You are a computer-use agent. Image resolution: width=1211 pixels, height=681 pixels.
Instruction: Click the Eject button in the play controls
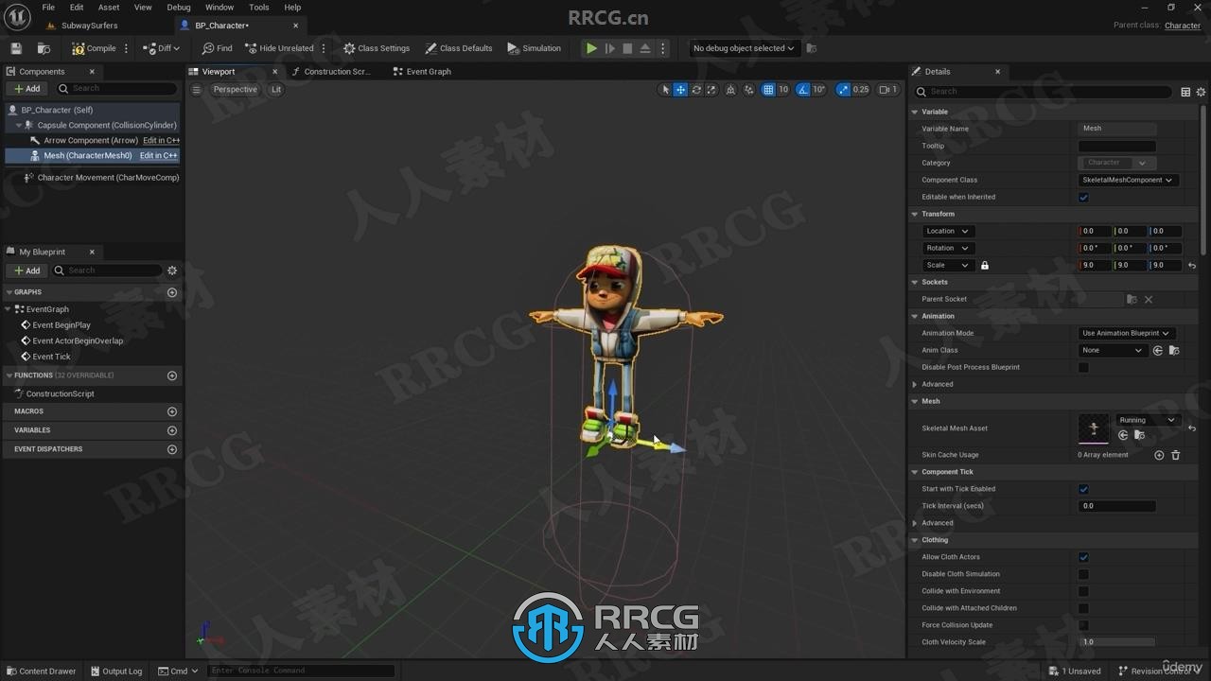(x=645, y=48)
